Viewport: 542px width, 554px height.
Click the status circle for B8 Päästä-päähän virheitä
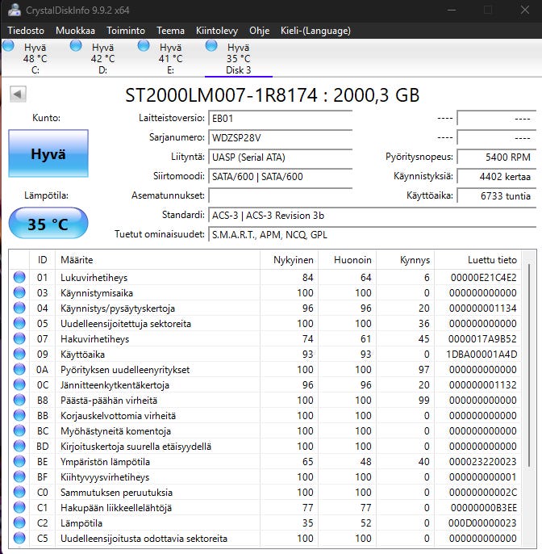coord(19,400)
